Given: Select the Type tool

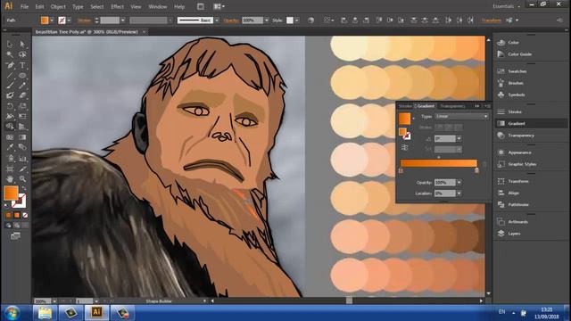Looking at the screenshot, I should [x=22, y=65].
